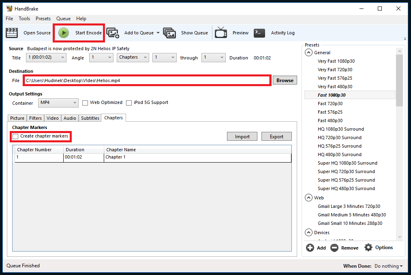Open the Activity Log terminal icon

[259, 33]
